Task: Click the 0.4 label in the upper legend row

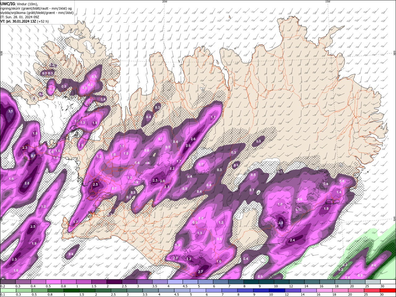Action: (33, 286)
